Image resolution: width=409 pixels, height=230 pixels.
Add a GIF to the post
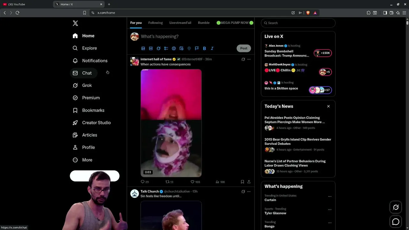pos(151,48)
